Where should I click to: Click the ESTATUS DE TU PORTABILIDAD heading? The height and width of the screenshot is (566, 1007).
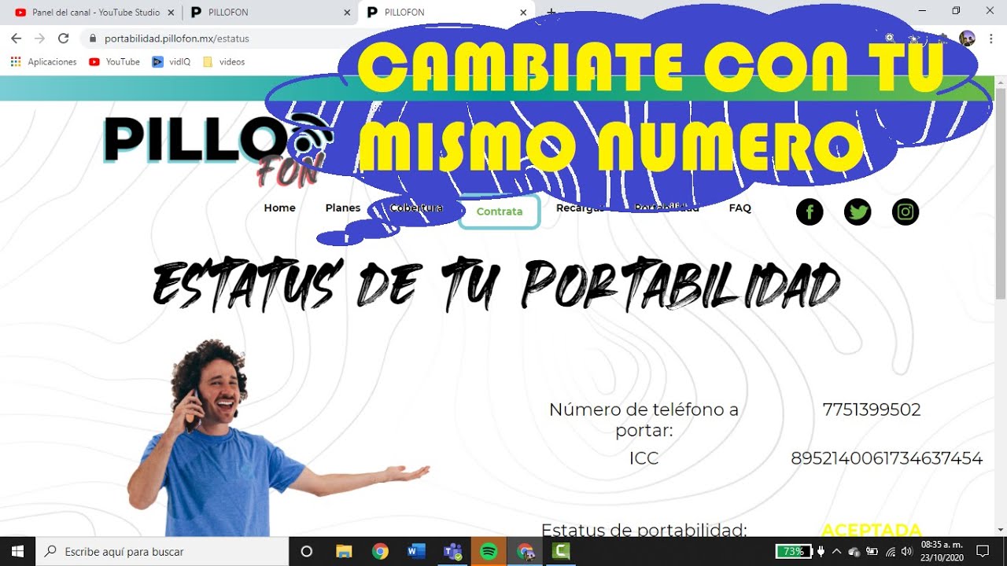[496, 283]
